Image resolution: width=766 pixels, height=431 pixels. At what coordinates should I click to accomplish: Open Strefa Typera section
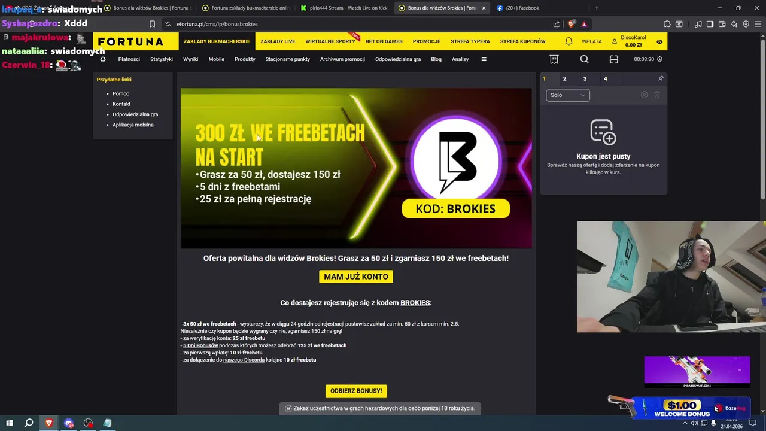470,41
